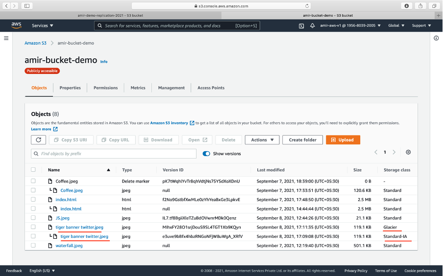
Task: Click the Find objects by prefix field
Action: [113, 154]
